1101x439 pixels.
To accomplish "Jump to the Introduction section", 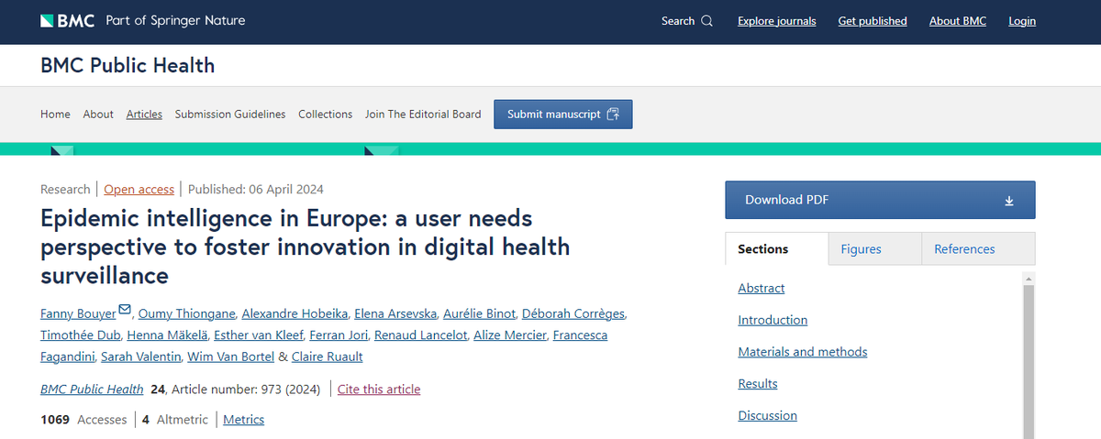I will click(x=773, y=320).
